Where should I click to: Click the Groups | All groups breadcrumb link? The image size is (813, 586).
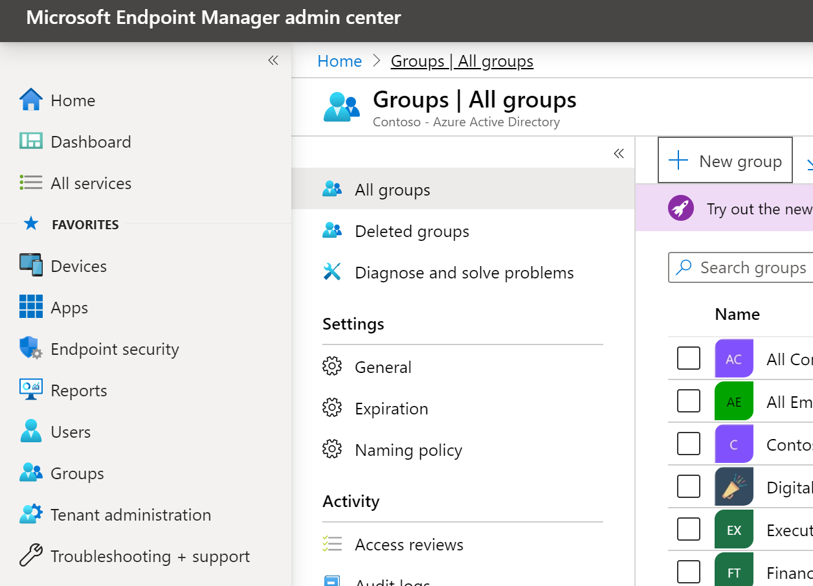pos(462,61)
